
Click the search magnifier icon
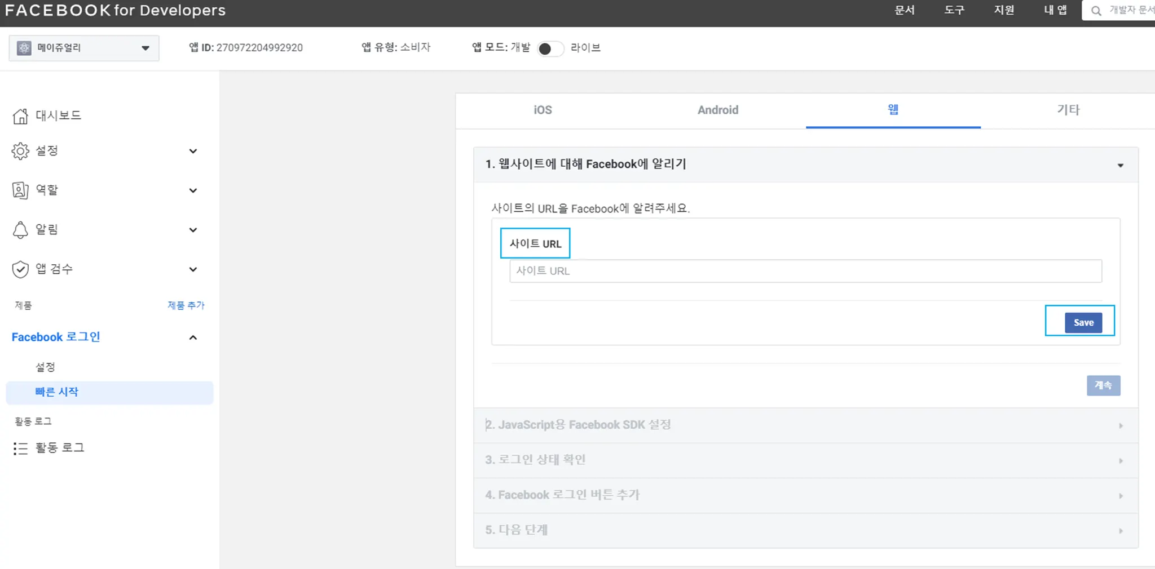[x=1096, y=11]
